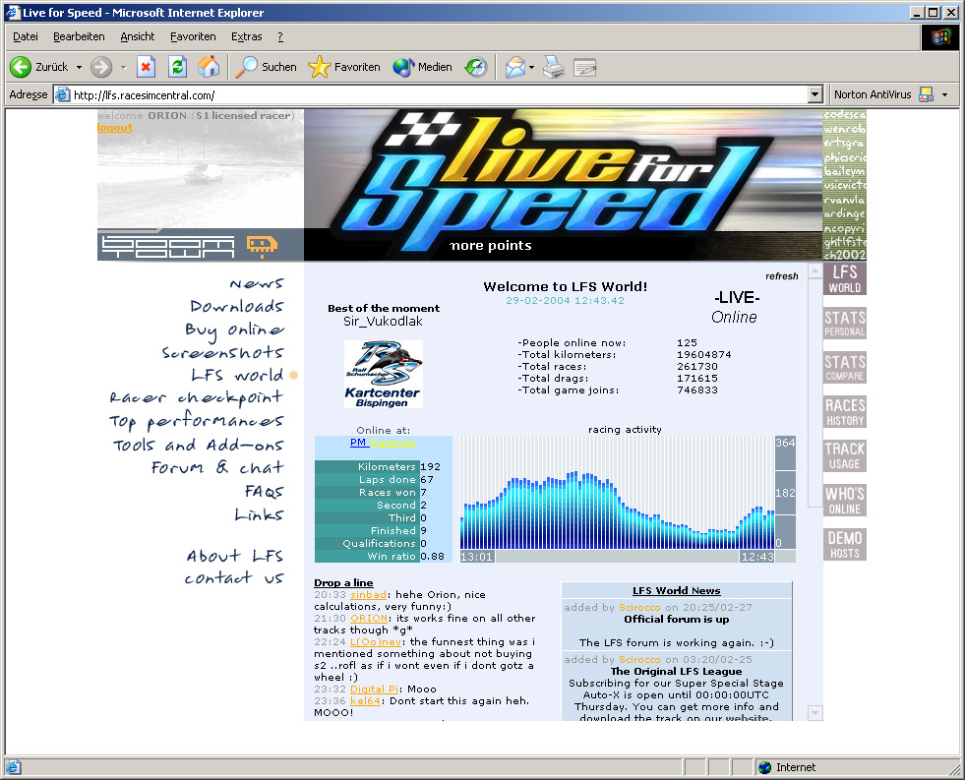Open the Ansicht menu
Screen dimensions: 965x780
pyautogui.click(x=138, y=37)
